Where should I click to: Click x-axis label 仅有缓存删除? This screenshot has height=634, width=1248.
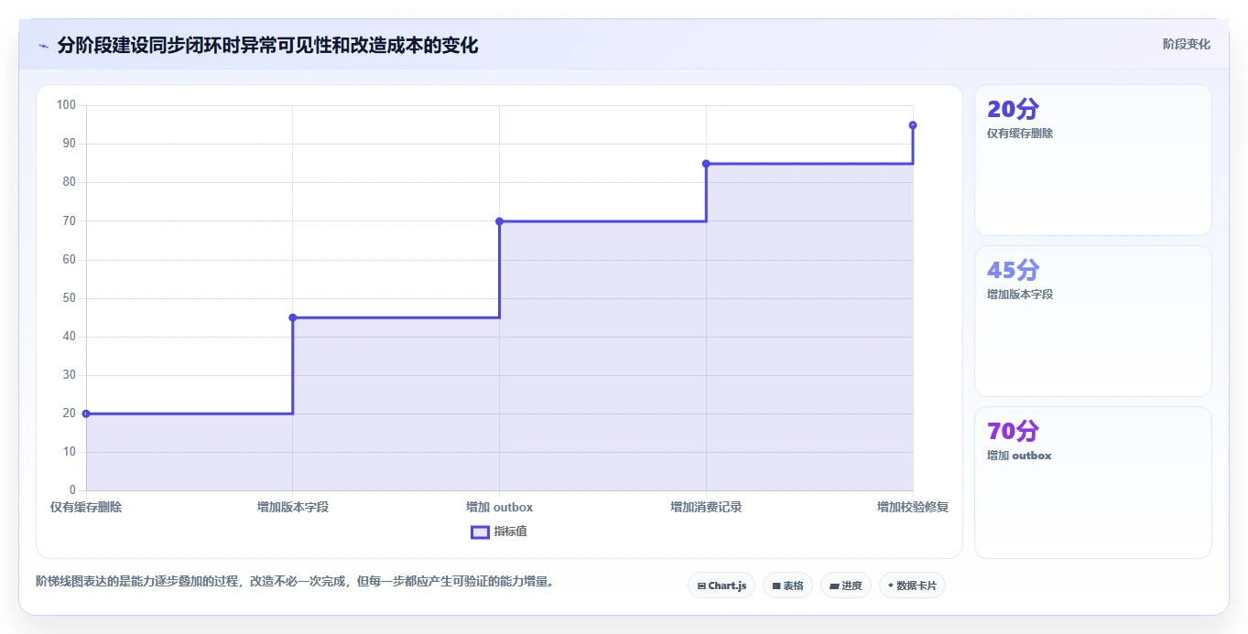[x=86, y=507]
